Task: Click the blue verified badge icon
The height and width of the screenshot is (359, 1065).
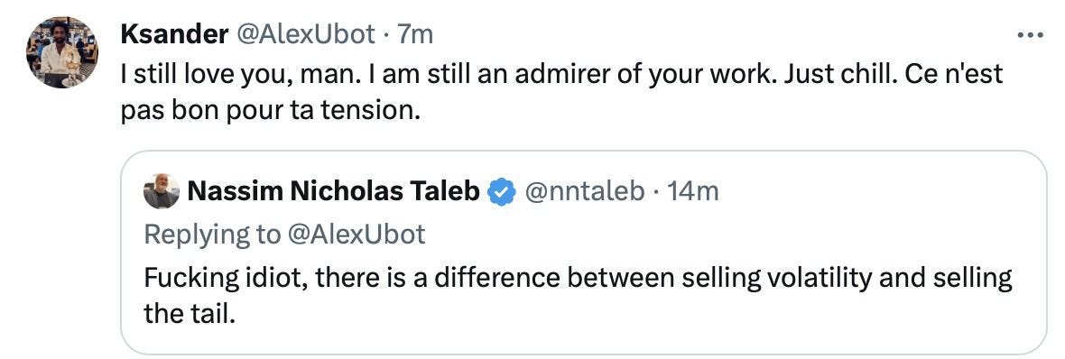Action: coord(503,192)
